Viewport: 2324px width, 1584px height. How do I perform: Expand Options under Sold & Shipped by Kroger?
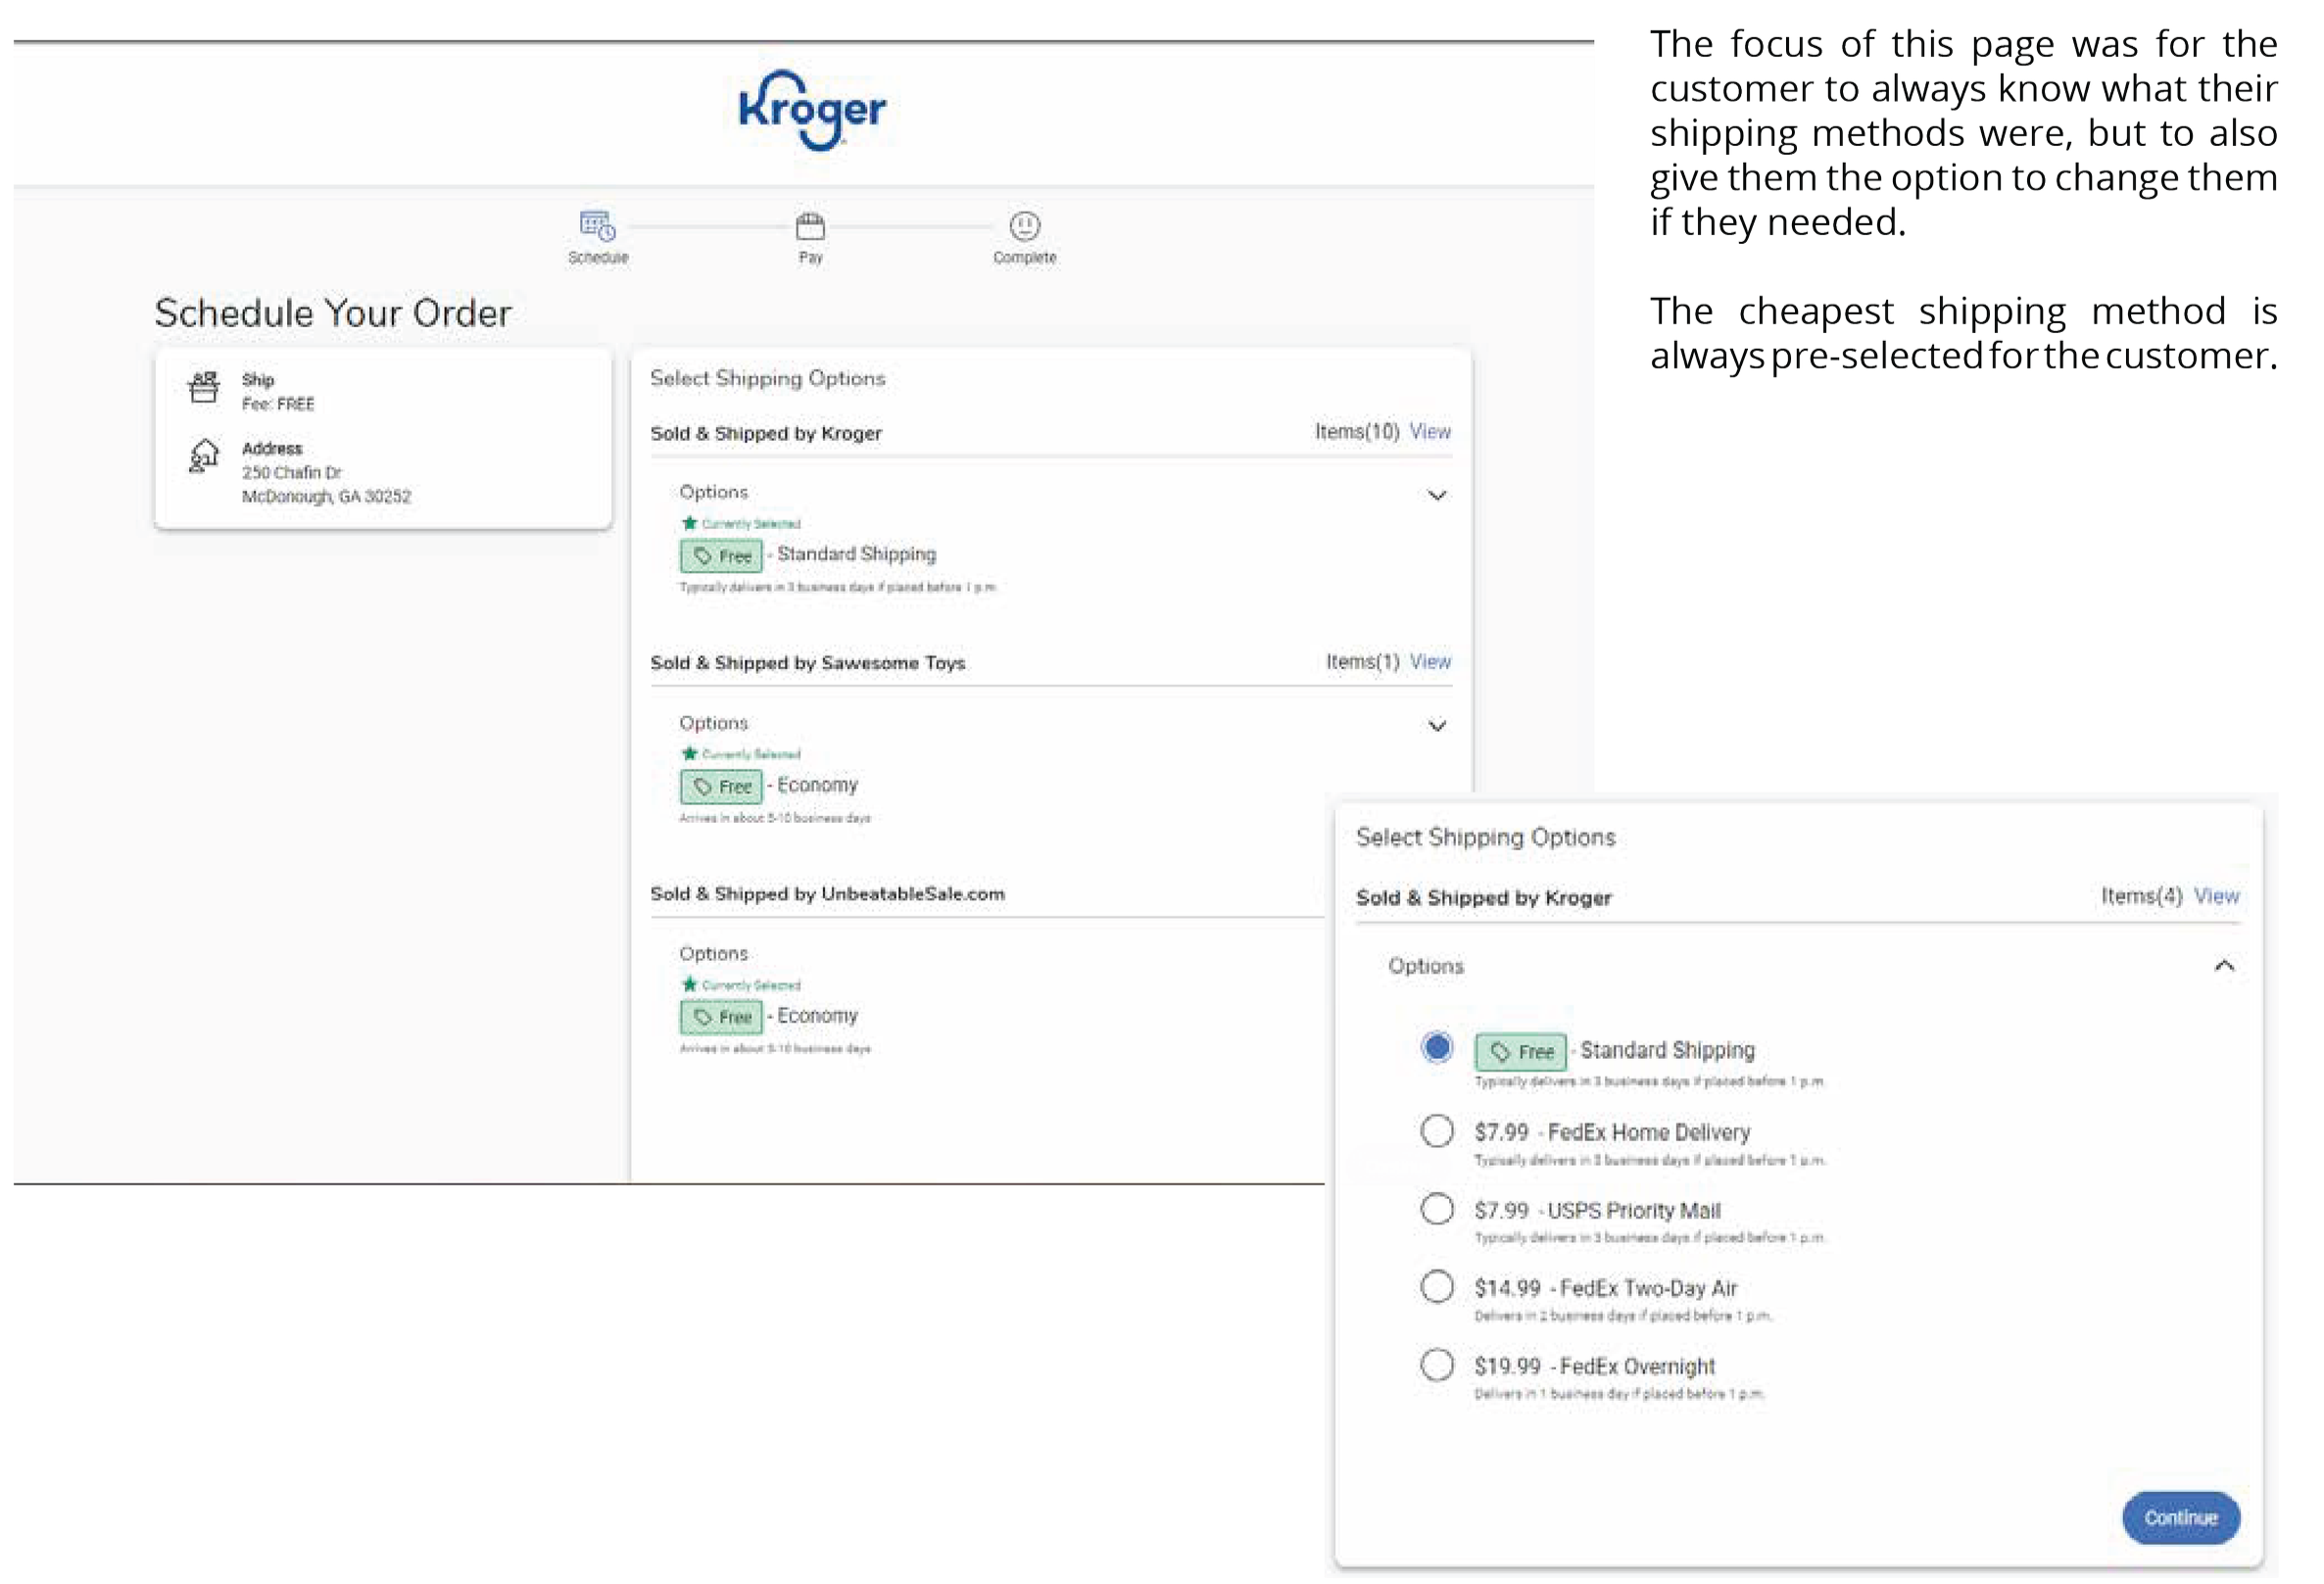pyautogui.click(x=1437, y=496)
